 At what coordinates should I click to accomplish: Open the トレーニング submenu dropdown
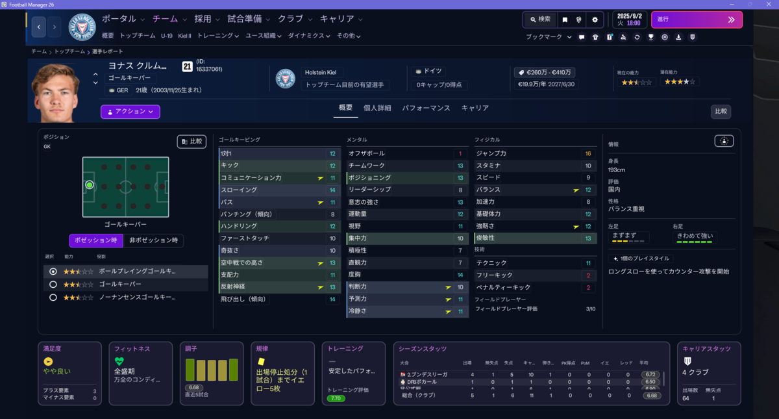tap(218, 36)
